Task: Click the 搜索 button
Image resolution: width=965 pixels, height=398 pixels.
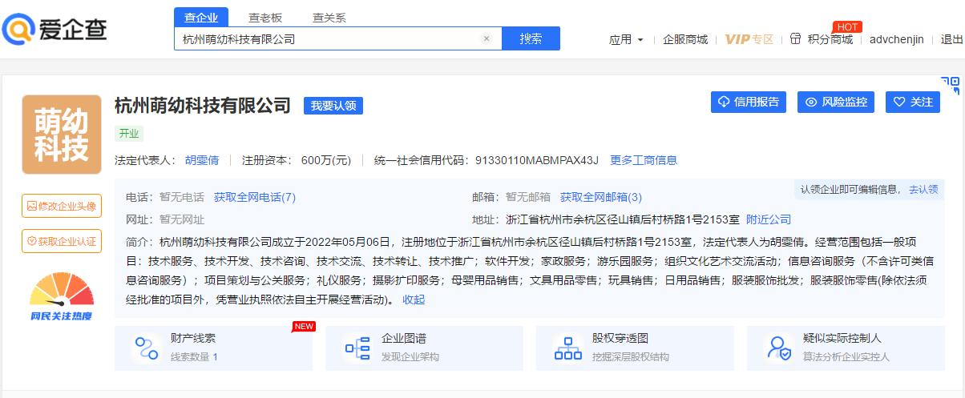Action: click(531, 38)
